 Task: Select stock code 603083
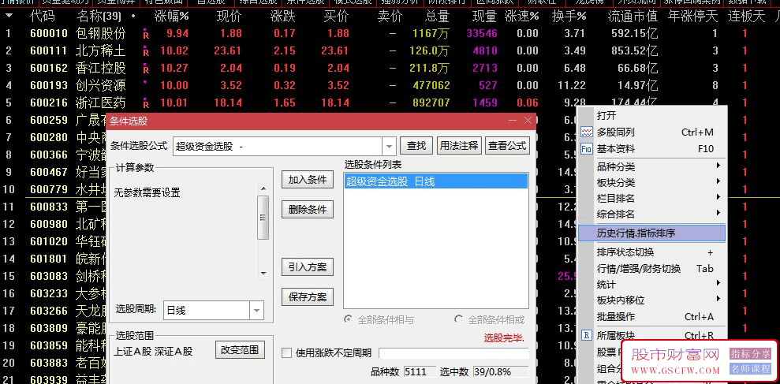49,277
